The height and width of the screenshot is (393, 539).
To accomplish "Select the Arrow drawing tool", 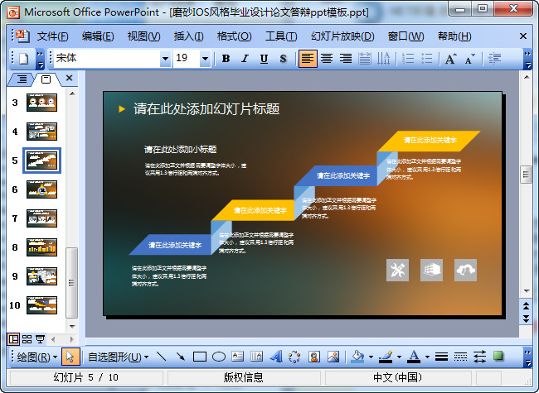I will pyautogui.click(x=181, y=357).
